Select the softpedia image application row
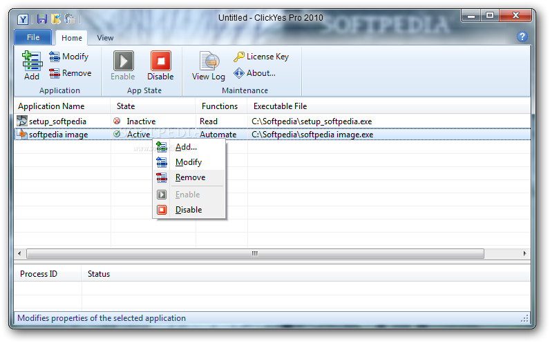 tap(272, 135)
